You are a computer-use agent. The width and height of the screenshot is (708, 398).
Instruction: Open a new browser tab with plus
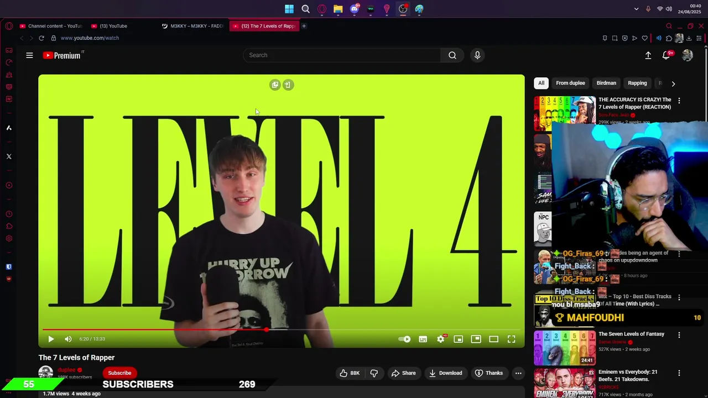[304, 26]
